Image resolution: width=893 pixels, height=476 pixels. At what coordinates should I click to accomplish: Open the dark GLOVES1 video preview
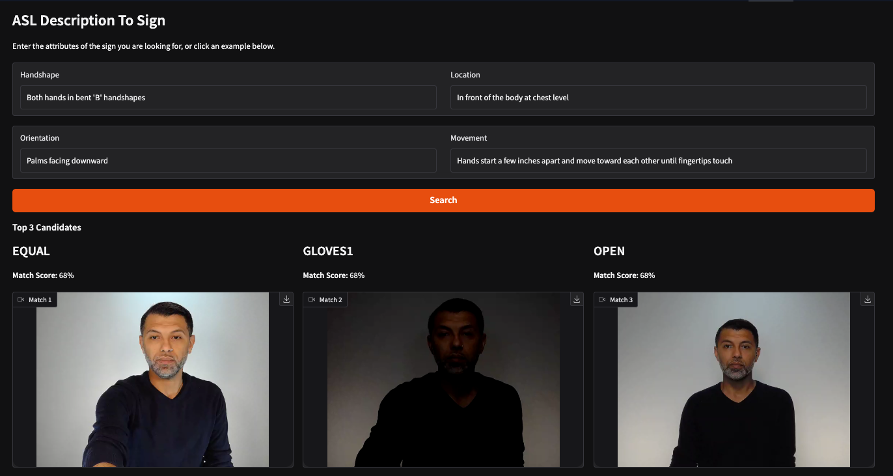(443, 384)
